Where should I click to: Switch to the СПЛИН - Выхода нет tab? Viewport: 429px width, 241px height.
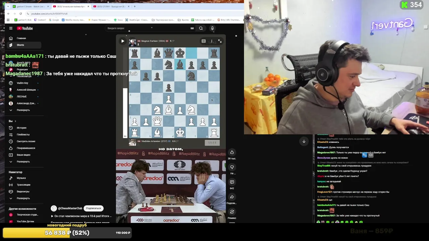tap(111, 6)
